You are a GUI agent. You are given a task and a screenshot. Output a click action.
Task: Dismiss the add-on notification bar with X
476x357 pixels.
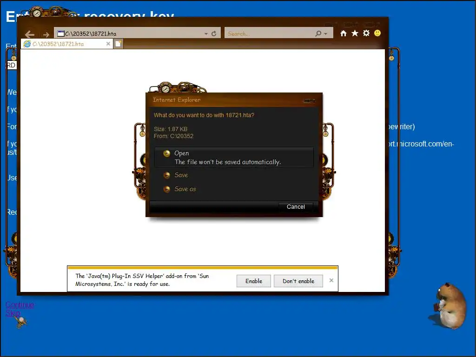331,280
